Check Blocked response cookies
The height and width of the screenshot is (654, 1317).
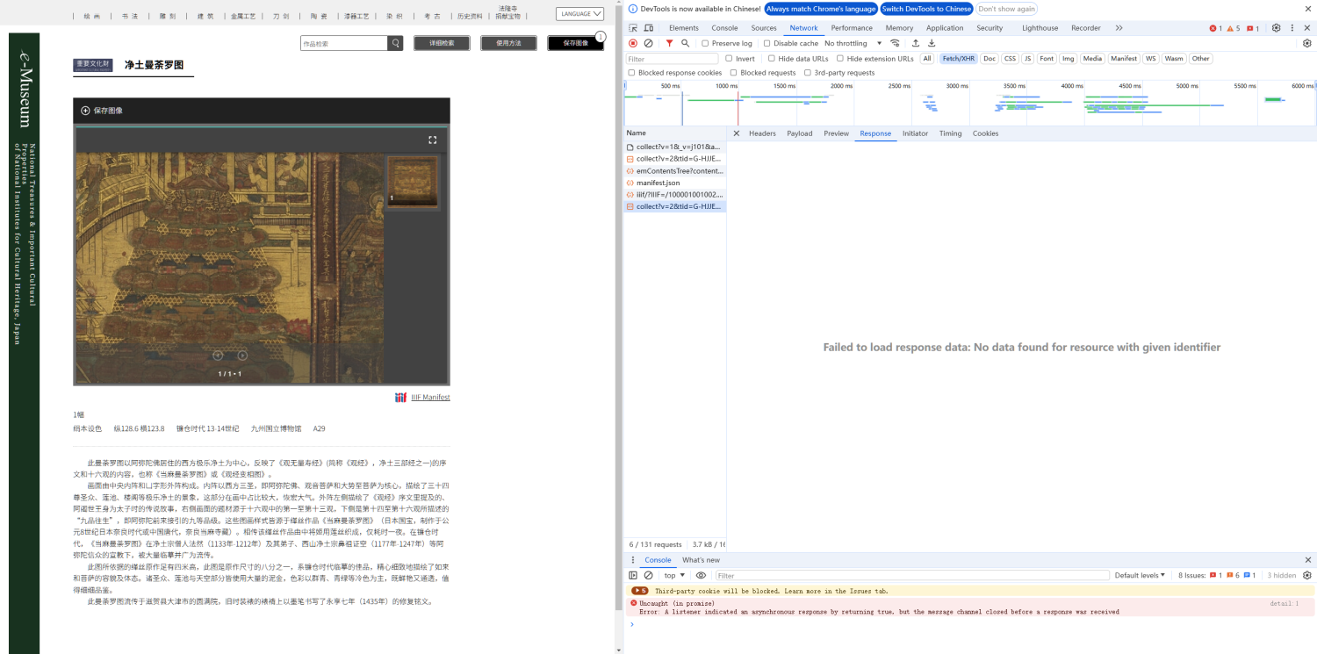631,73
